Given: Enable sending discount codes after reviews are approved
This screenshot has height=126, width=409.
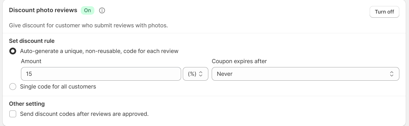Looking at the screenshot, I should (x=13, y=114).
